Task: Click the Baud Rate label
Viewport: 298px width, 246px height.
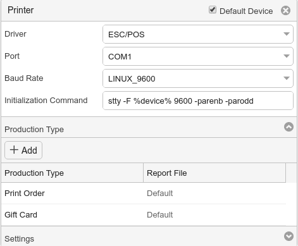Action: click(x=24, y=78)
